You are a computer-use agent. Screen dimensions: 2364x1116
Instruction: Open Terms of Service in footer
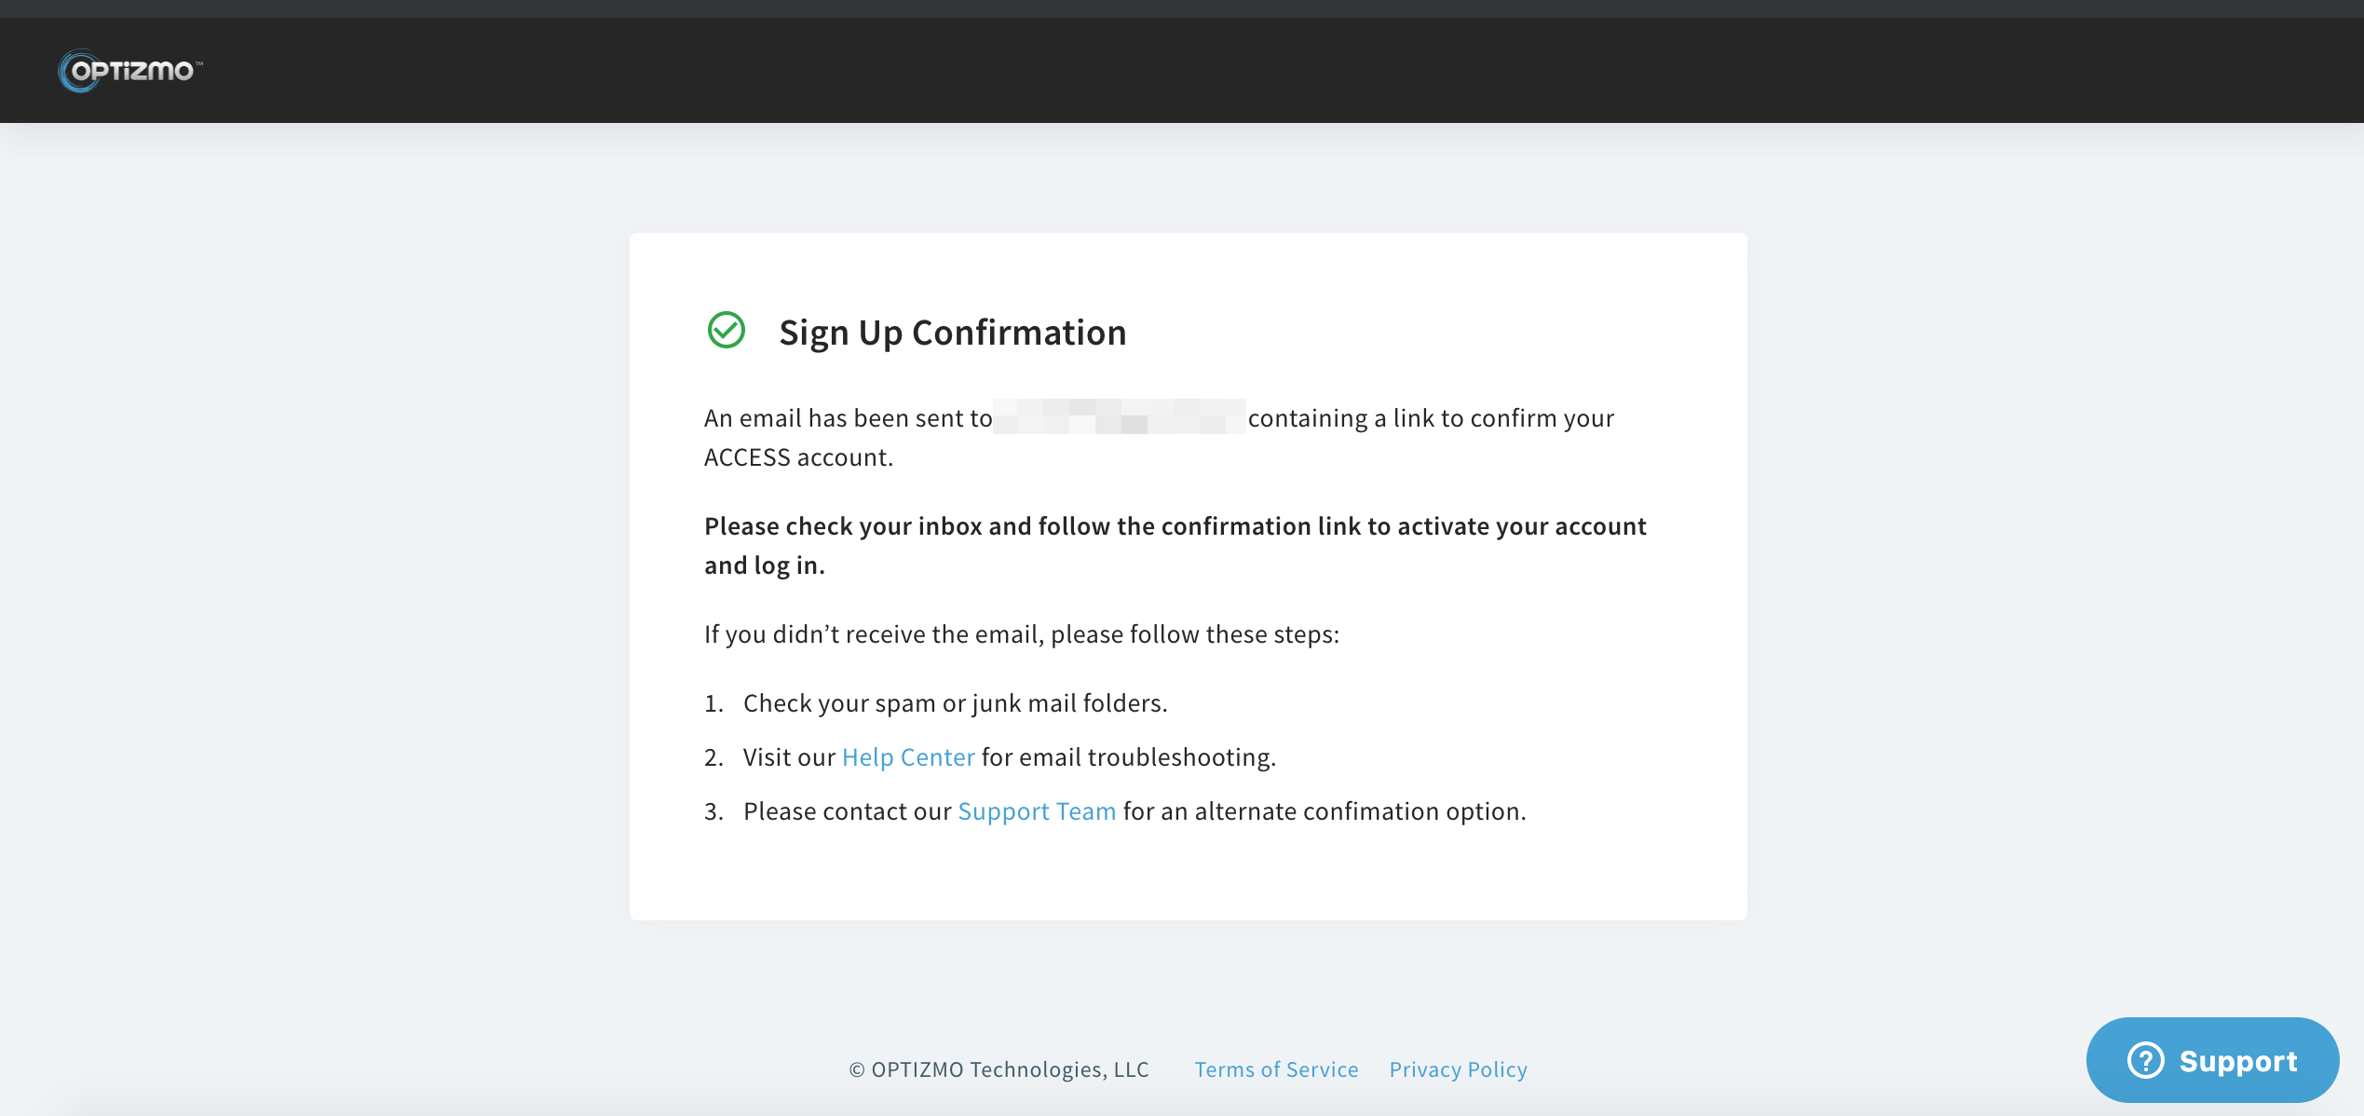1276,1069
